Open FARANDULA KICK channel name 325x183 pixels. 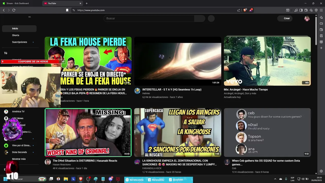(152, 168)
